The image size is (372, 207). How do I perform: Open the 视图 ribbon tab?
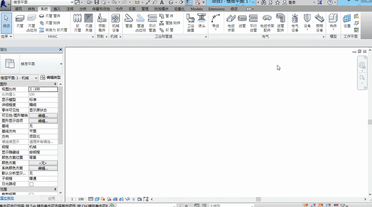[x=132, y=9]
